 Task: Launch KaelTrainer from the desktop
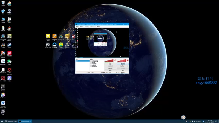click(3, 96)
